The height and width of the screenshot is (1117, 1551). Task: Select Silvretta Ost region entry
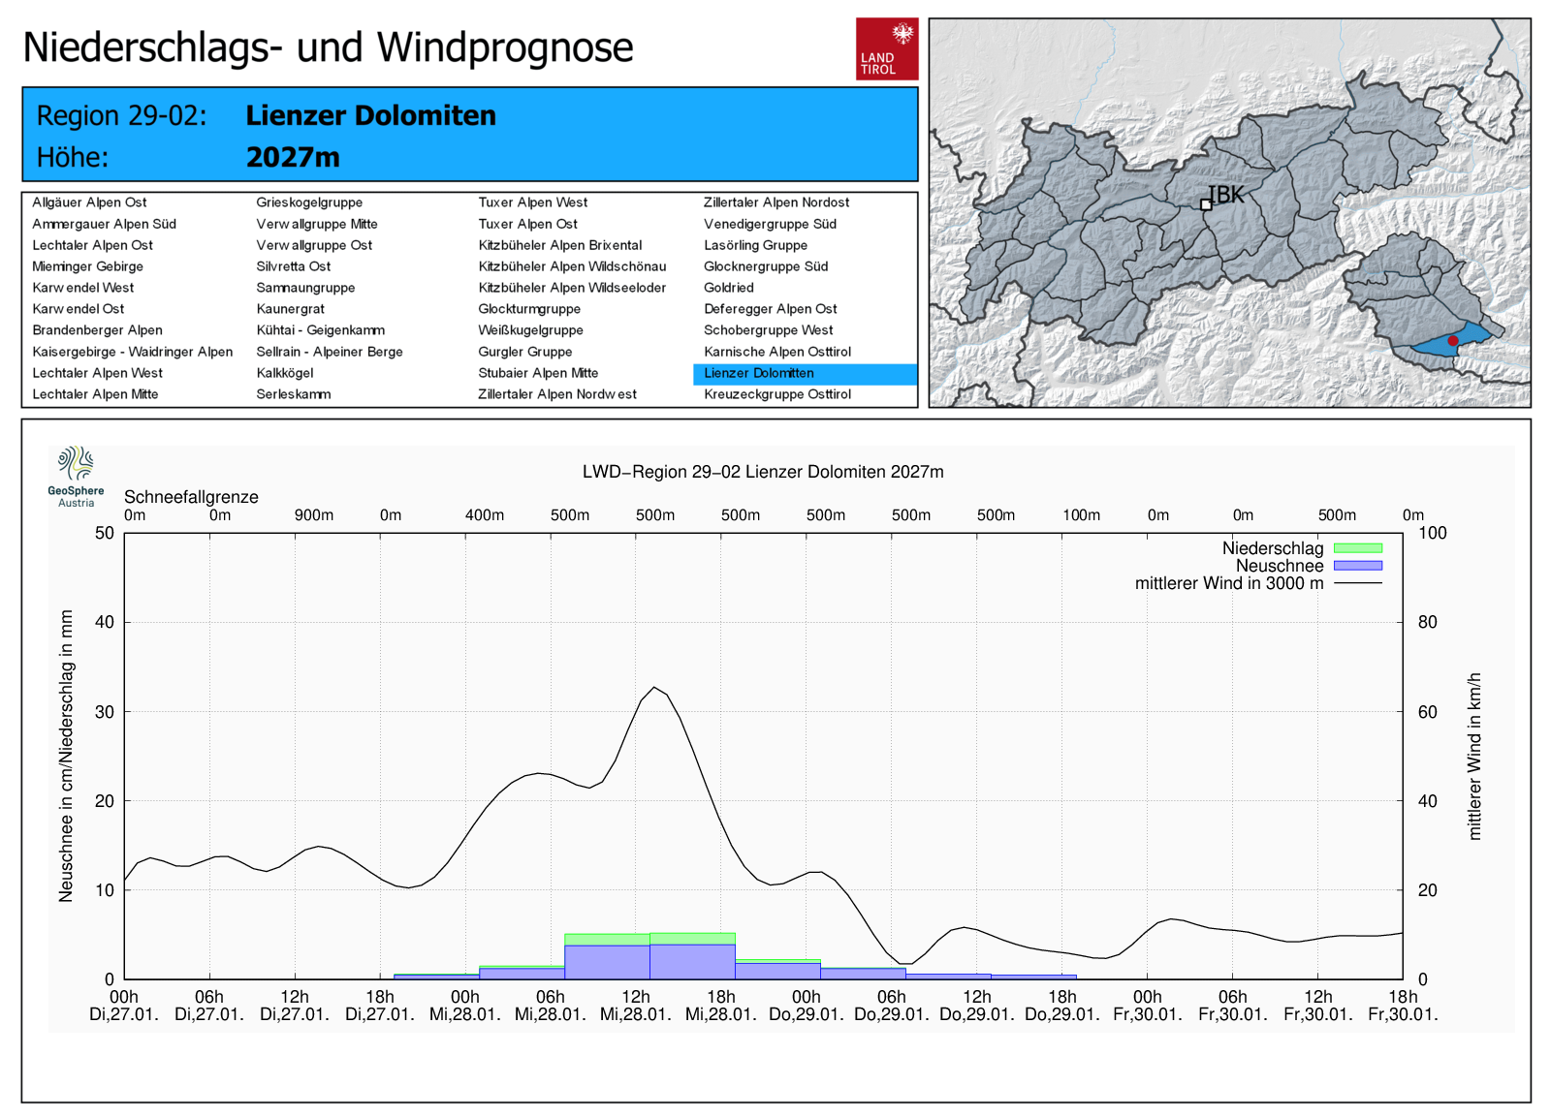294,266
